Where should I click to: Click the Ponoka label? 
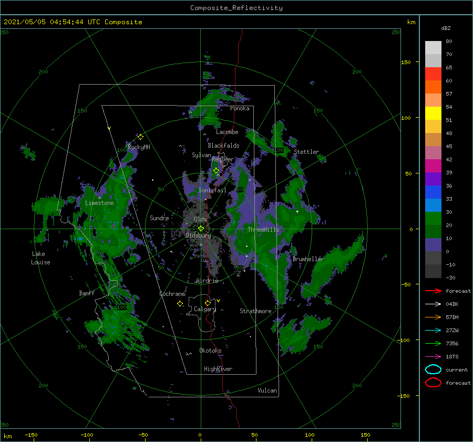point(240,108)
